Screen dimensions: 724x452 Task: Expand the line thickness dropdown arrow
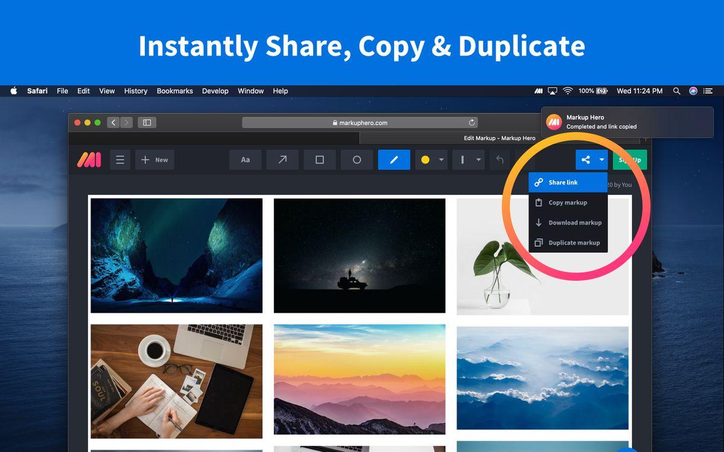click(x=478, y=160)
